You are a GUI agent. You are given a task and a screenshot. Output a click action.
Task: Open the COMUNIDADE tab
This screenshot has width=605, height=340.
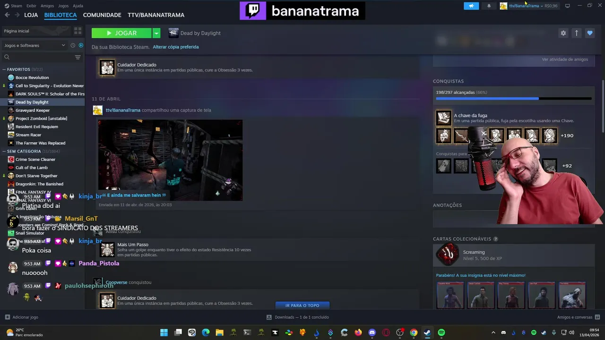(102, 15)
